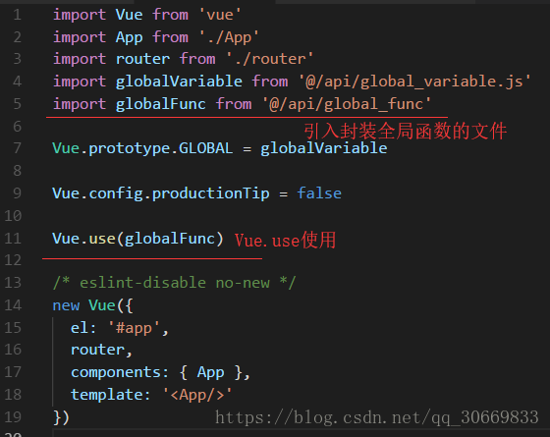Click the false keyword on line 9
The height and width of the screenshot is (437, 550).
[x=319, y=193]
